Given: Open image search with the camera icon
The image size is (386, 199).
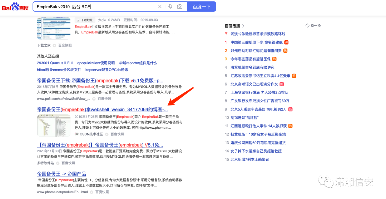Looking at the screenshot, I should pos(180,7).
